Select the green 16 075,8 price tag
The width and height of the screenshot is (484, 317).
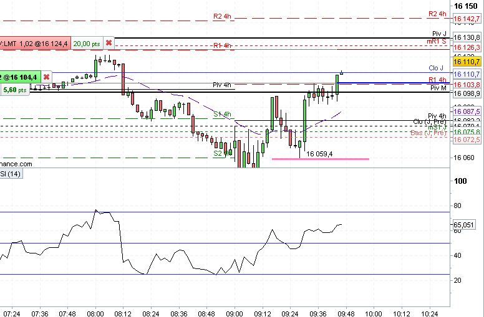(x=467, y=132)
